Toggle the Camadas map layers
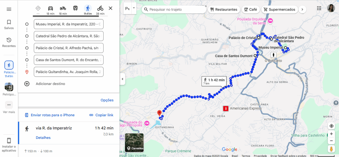The height and width of the screenshot is (157, 339). coord(134,142)
